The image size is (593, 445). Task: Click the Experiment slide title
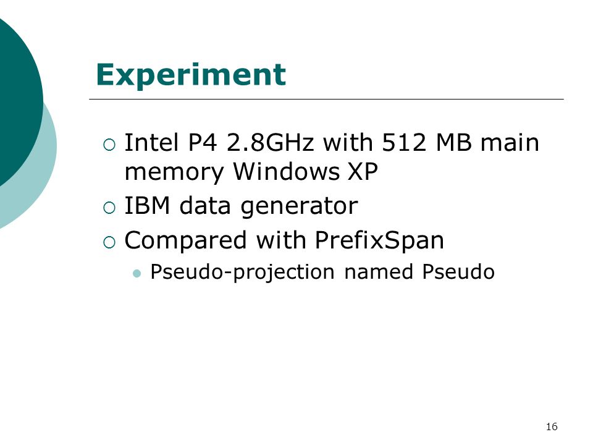point(191,75)
